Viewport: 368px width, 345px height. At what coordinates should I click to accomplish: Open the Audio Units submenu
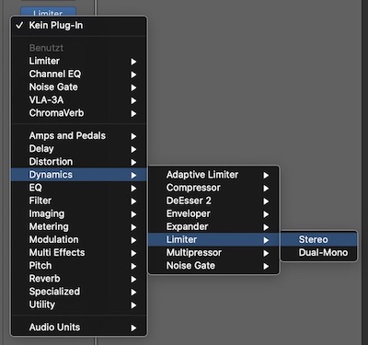tap(79, 328)
